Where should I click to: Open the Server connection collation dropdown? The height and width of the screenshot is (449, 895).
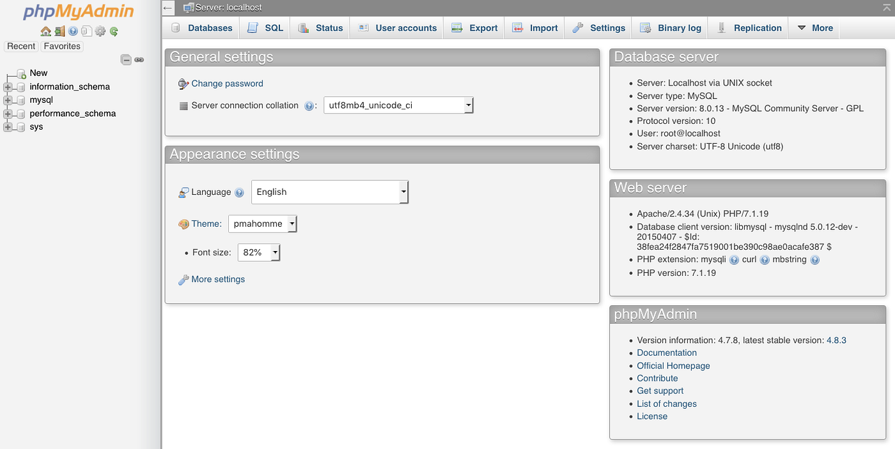pyautogui.click(x=398, y=105)
